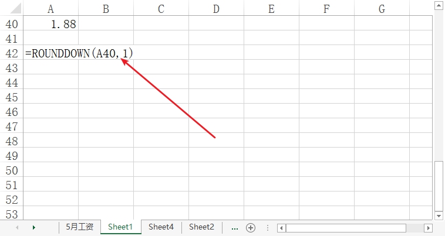The width and height of the screenshot is (445, 236).
Task: Click vertical scrollbar down arrow
Action: tap(439, 216)
